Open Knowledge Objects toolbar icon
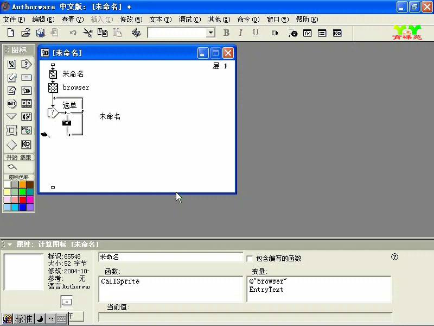Screen dimensions: 434x326 (337, 33)
